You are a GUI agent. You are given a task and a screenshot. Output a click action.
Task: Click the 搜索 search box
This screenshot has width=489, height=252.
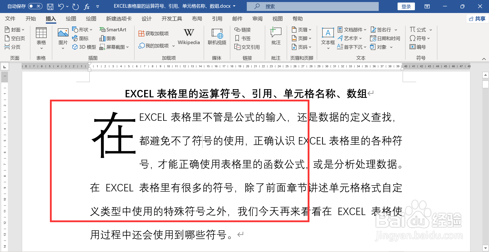pos(313,6)
